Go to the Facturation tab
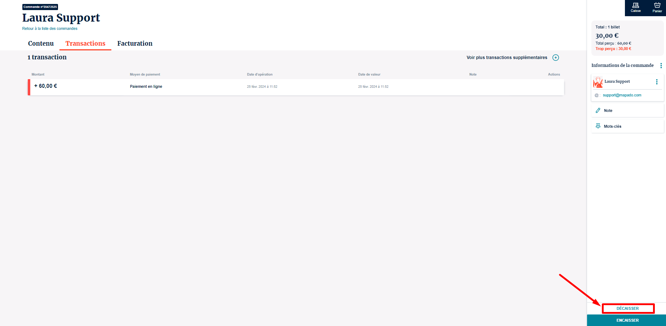 (135, 44)
